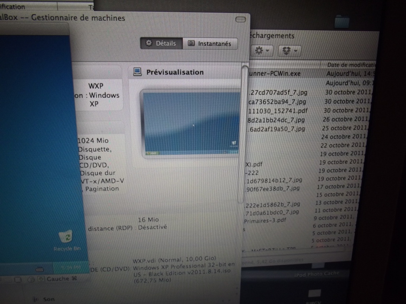The width and height of the screenshot is (406, 304).
Task: Click the 5:34 PM clock in XP taskbar
Action: 70,267
